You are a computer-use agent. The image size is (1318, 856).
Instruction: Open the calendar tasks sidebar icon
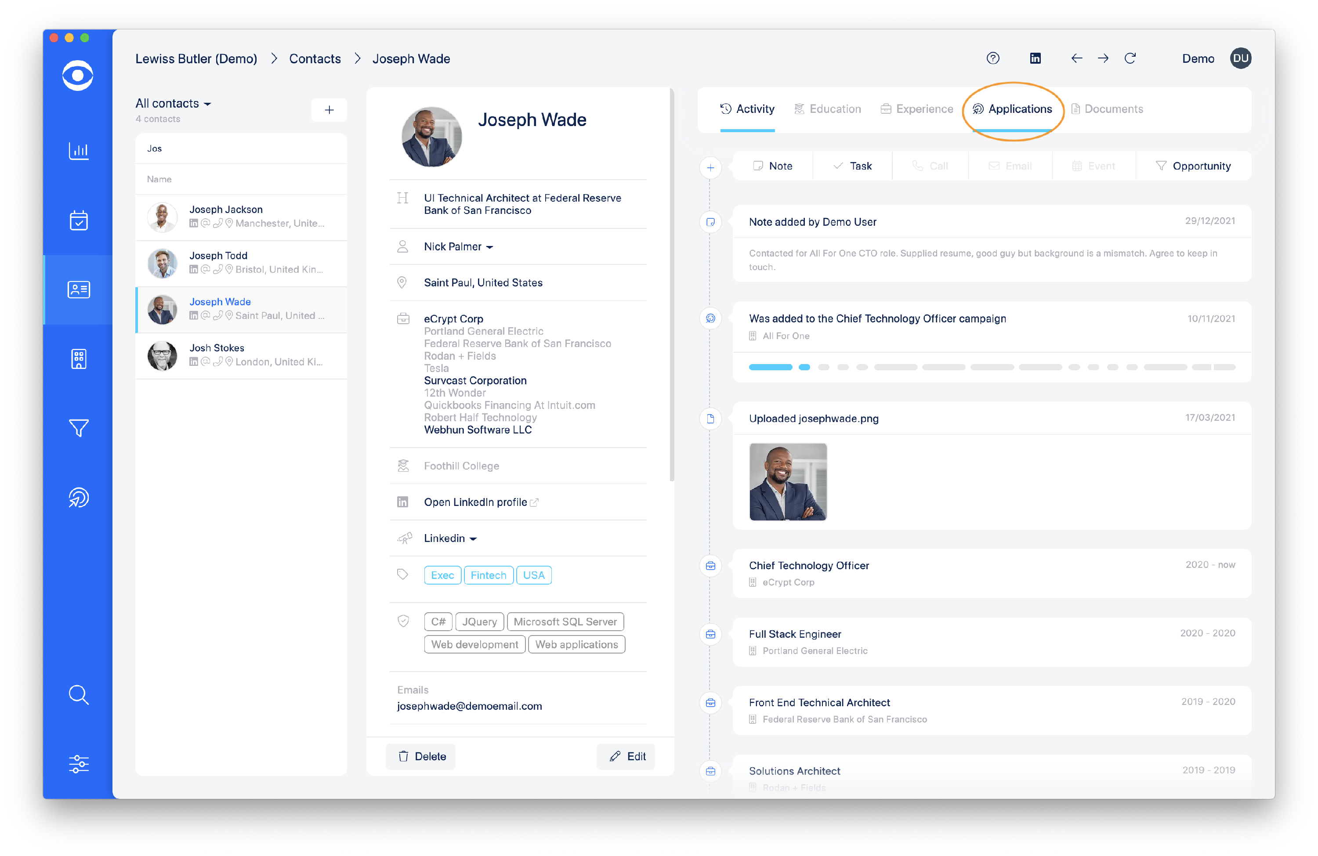[79, 220]
